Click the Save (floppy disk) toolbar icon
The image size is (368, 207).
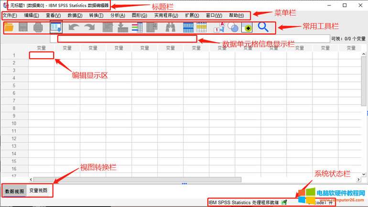pos(23,27)
